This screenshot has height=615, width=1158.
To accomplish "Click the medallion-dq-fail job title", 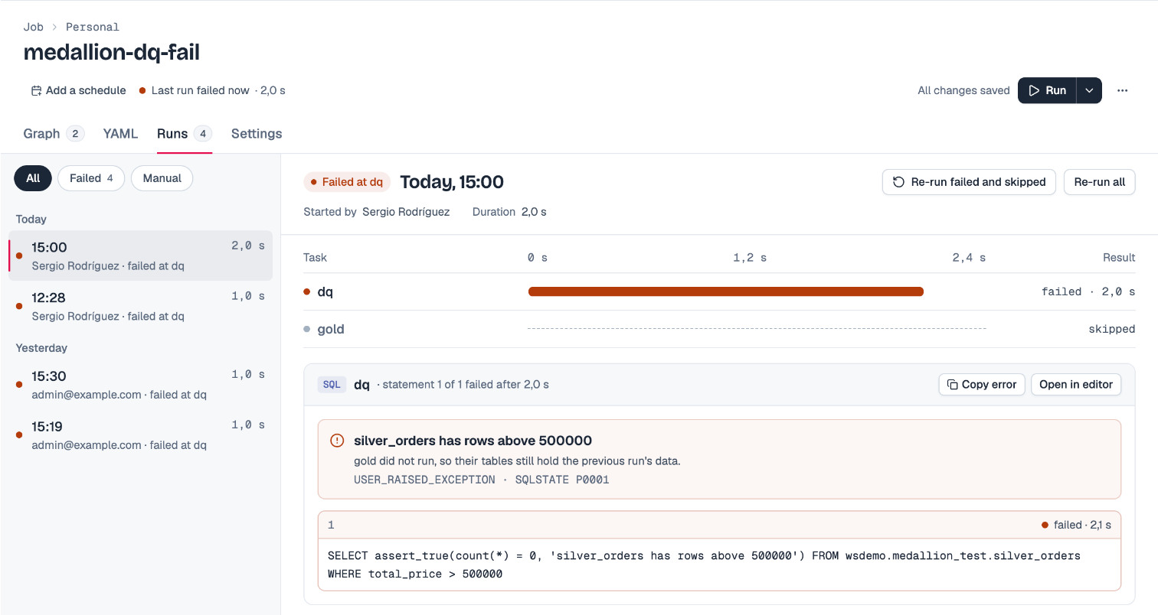I will 112,52.
